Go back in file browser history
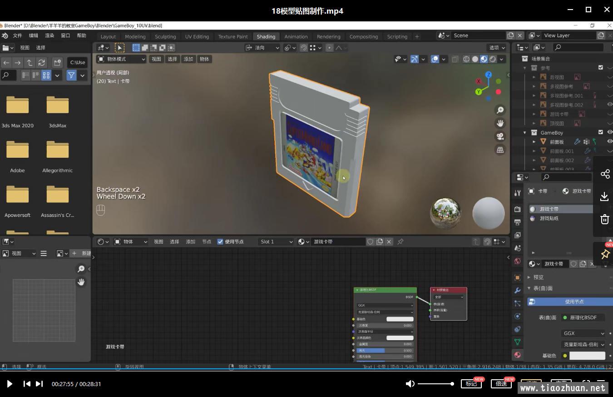 [x=6, y=63]
